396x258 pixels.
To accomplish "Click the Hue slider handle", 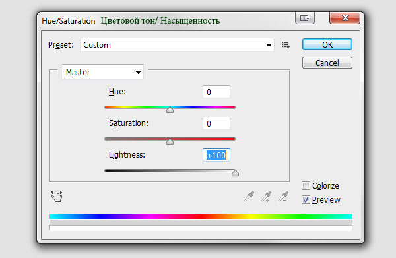I will (x=170, y=110).
